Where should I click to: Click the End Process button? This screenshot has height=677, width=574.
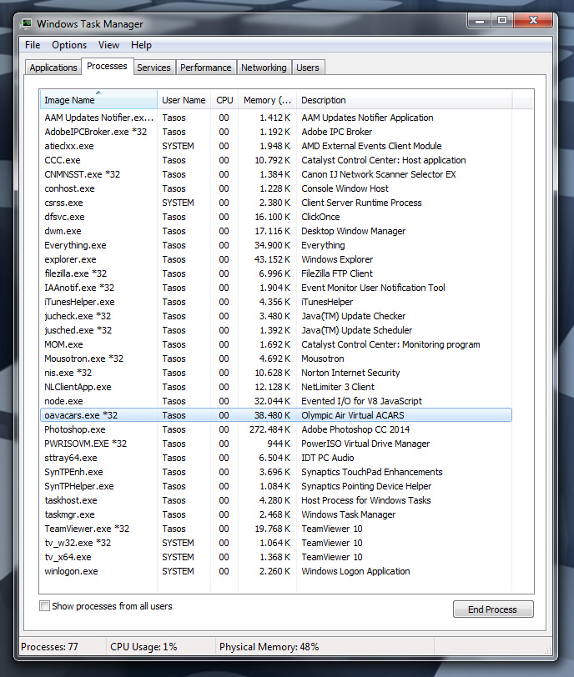point(493,609)
